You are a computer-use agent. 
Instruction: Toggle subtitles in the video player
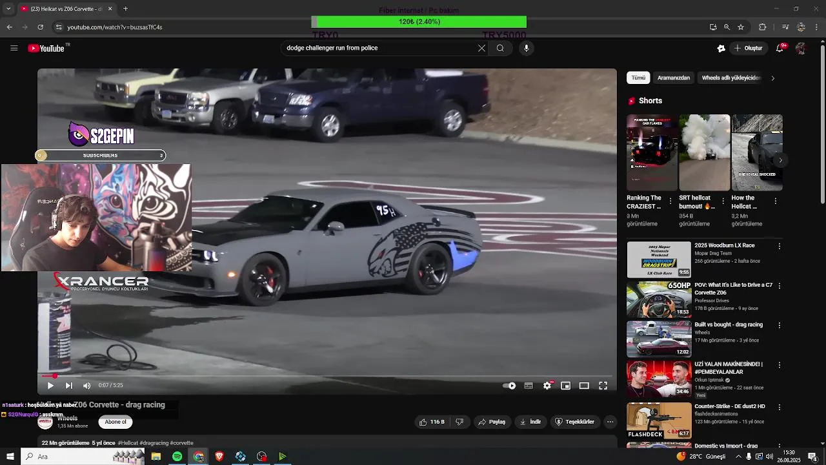[x=529, y=386]
